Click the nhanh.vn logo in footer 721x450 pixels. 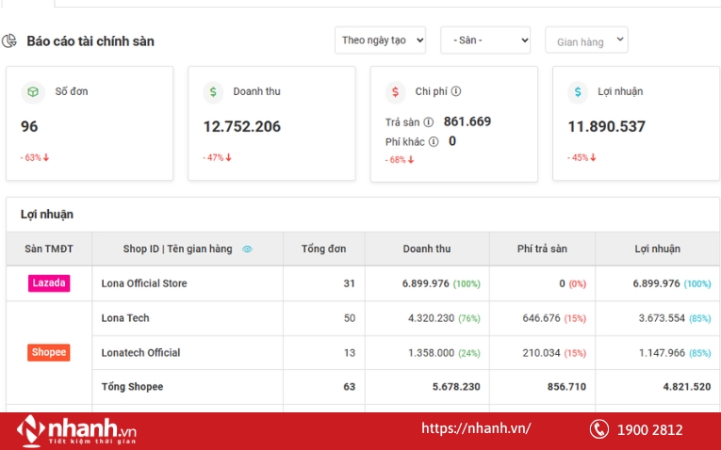76,431
